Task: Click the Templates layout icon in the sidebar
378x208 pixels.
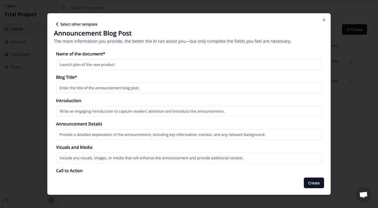Action: 6,54
